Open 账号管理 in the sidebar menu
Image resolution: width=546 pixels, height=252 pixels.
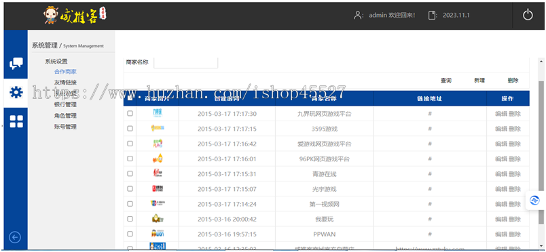pos(65,127)
